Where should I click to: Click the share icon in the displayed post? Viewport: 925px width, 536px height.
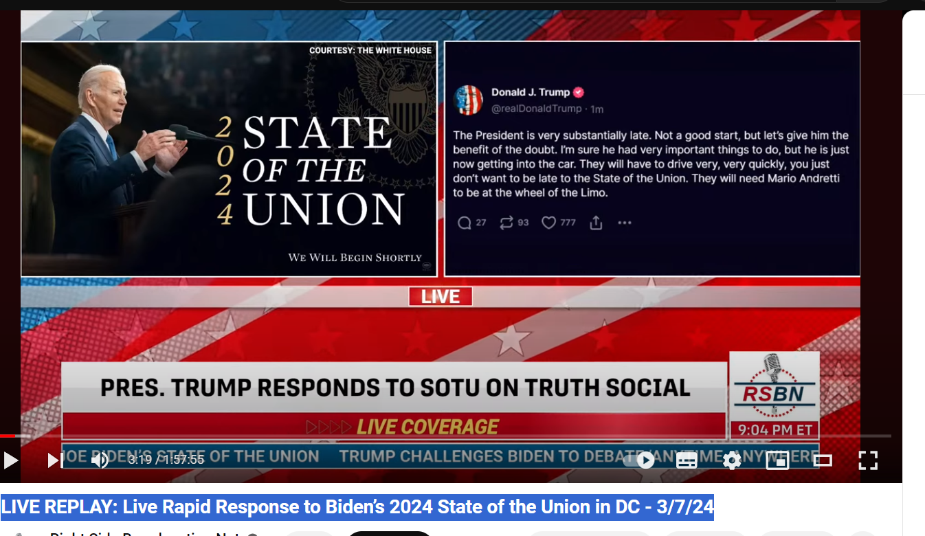click(596, 223)
